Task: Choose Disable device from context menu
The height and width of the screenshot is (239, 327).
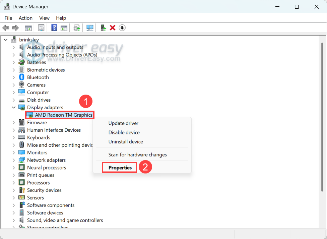Action: click(124, 132)
